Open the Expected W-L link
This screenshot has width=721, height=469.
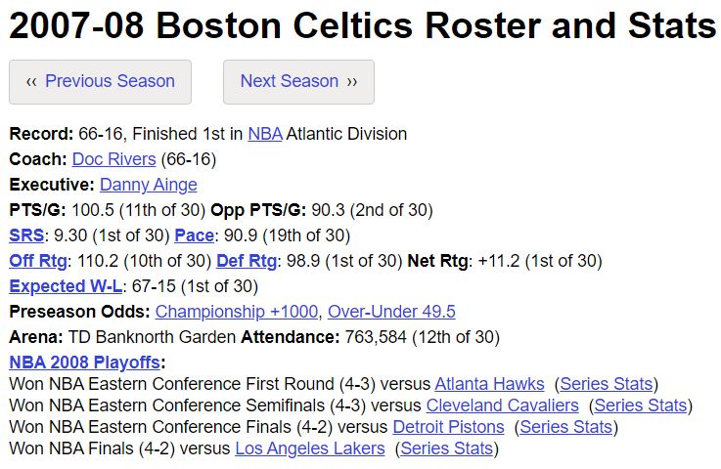point(66,286)
